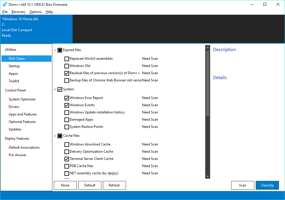Viewport: 285px width, 200px height.
Task: Uncheck the System group checkbox
Action: (60, 89)
